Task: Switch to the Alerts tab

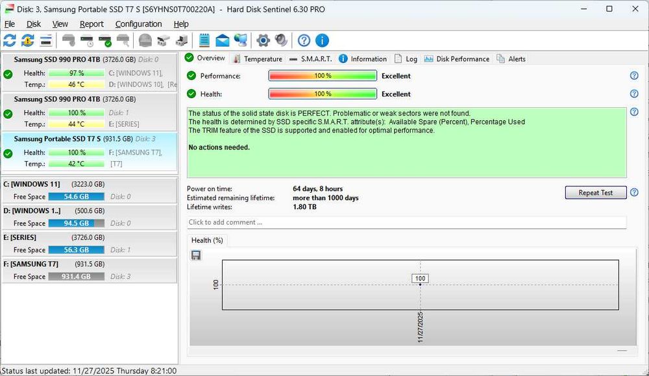Action: [x=511, y=59]
